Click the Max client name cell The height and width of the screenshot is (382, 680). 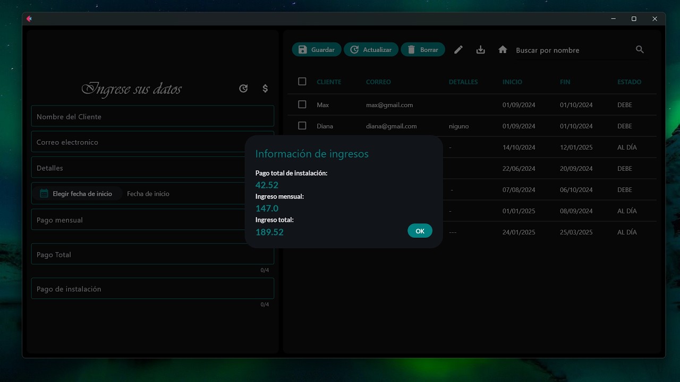[322, 105]
